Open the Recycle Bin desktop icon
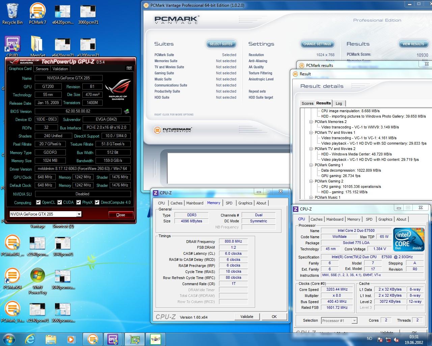The width and height of the screenshot is (432, 346). point(12,14)
